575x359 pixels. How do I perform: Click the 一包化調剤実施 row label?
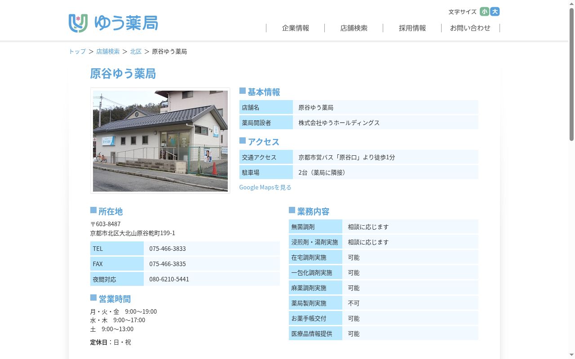click(315, 273)
